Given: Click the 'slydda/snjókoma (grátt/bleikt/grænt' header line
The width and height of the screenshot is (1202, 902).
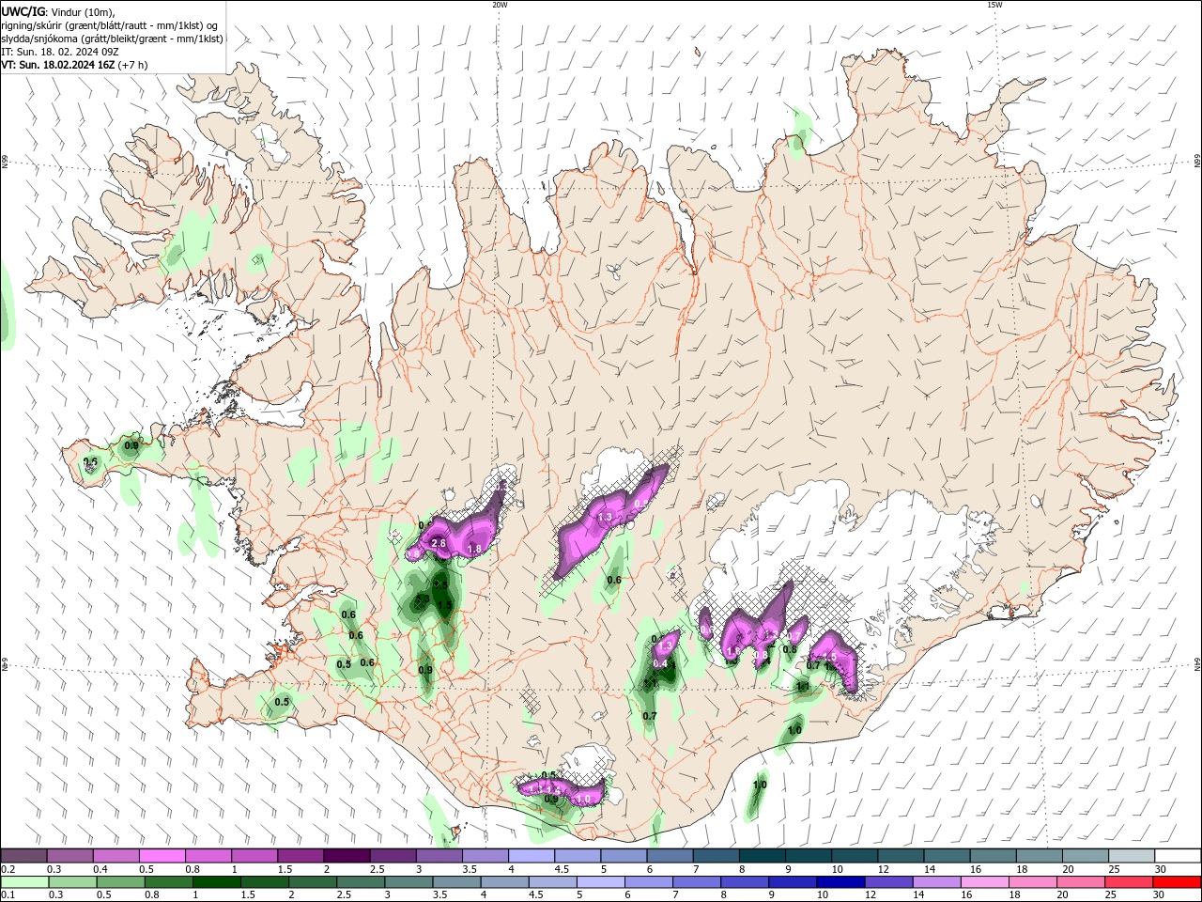Looking at the screenshot, I should click(x=112, y=39).
